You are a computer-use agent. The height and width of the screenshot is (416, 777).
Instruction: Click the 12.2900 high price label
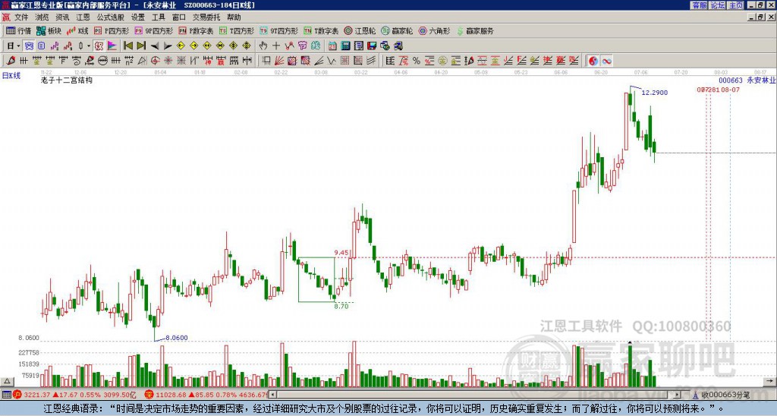pyautogui.click(x=655, y=92)
